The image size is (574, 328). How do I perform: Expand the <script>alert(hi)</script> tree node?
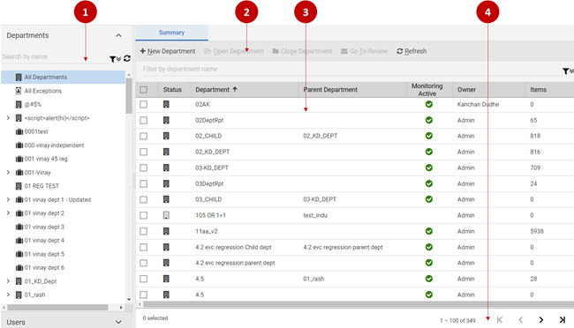8,118
